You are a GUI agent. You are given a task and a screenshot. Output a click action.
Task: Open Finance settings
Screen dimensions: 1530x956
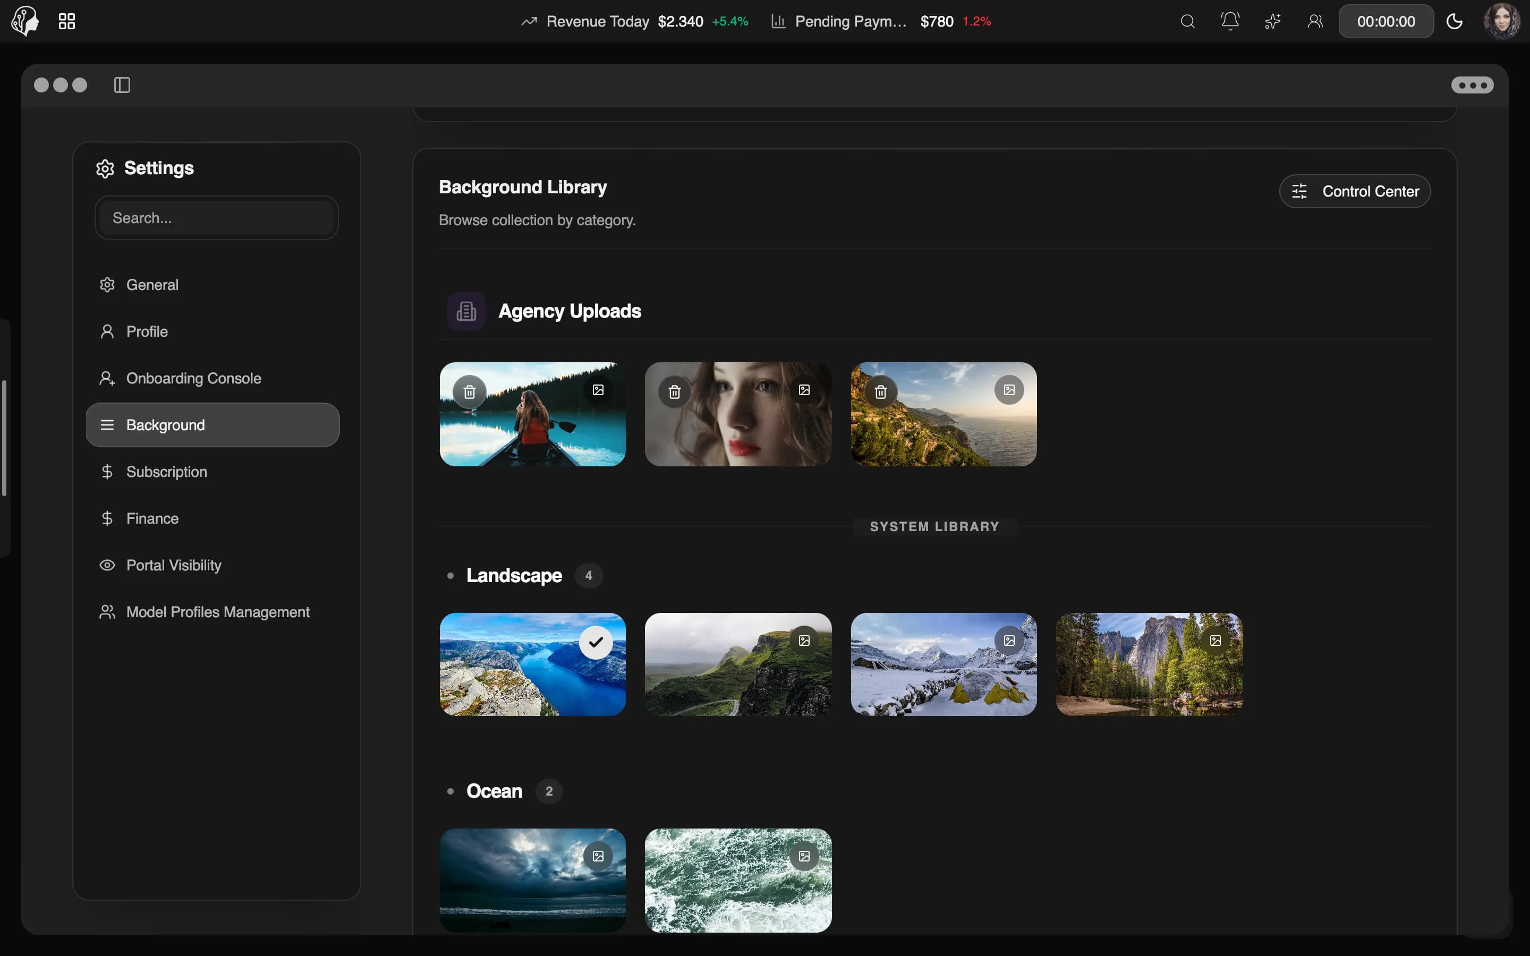[x=212, y=518]
